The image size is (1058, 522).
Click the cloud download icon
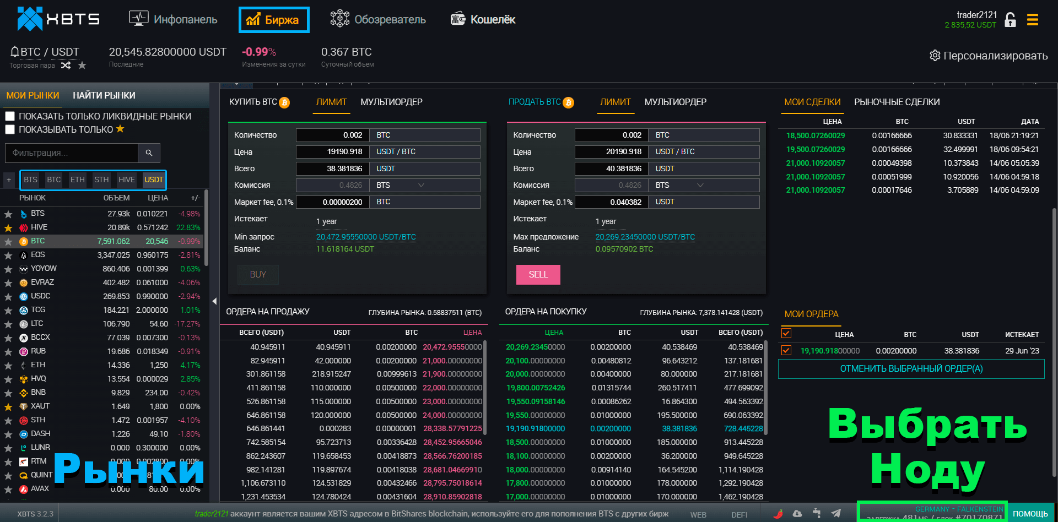coord(797,513)
